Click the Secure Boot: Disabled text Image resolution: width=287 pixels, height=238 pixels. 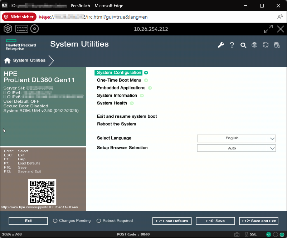(26, 106)
